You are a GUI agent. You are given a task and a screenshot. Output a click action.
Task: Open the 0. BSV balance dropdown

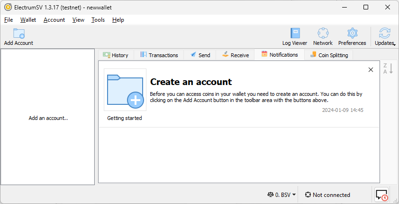pos(281,195)
